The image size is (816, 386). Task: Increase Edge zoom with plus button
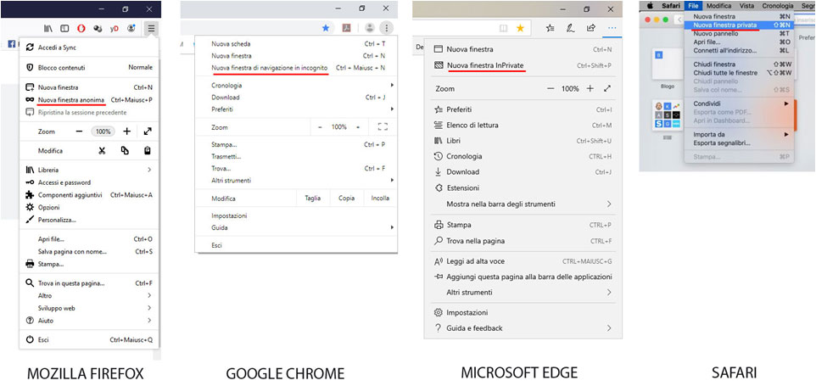pos(590,89)
